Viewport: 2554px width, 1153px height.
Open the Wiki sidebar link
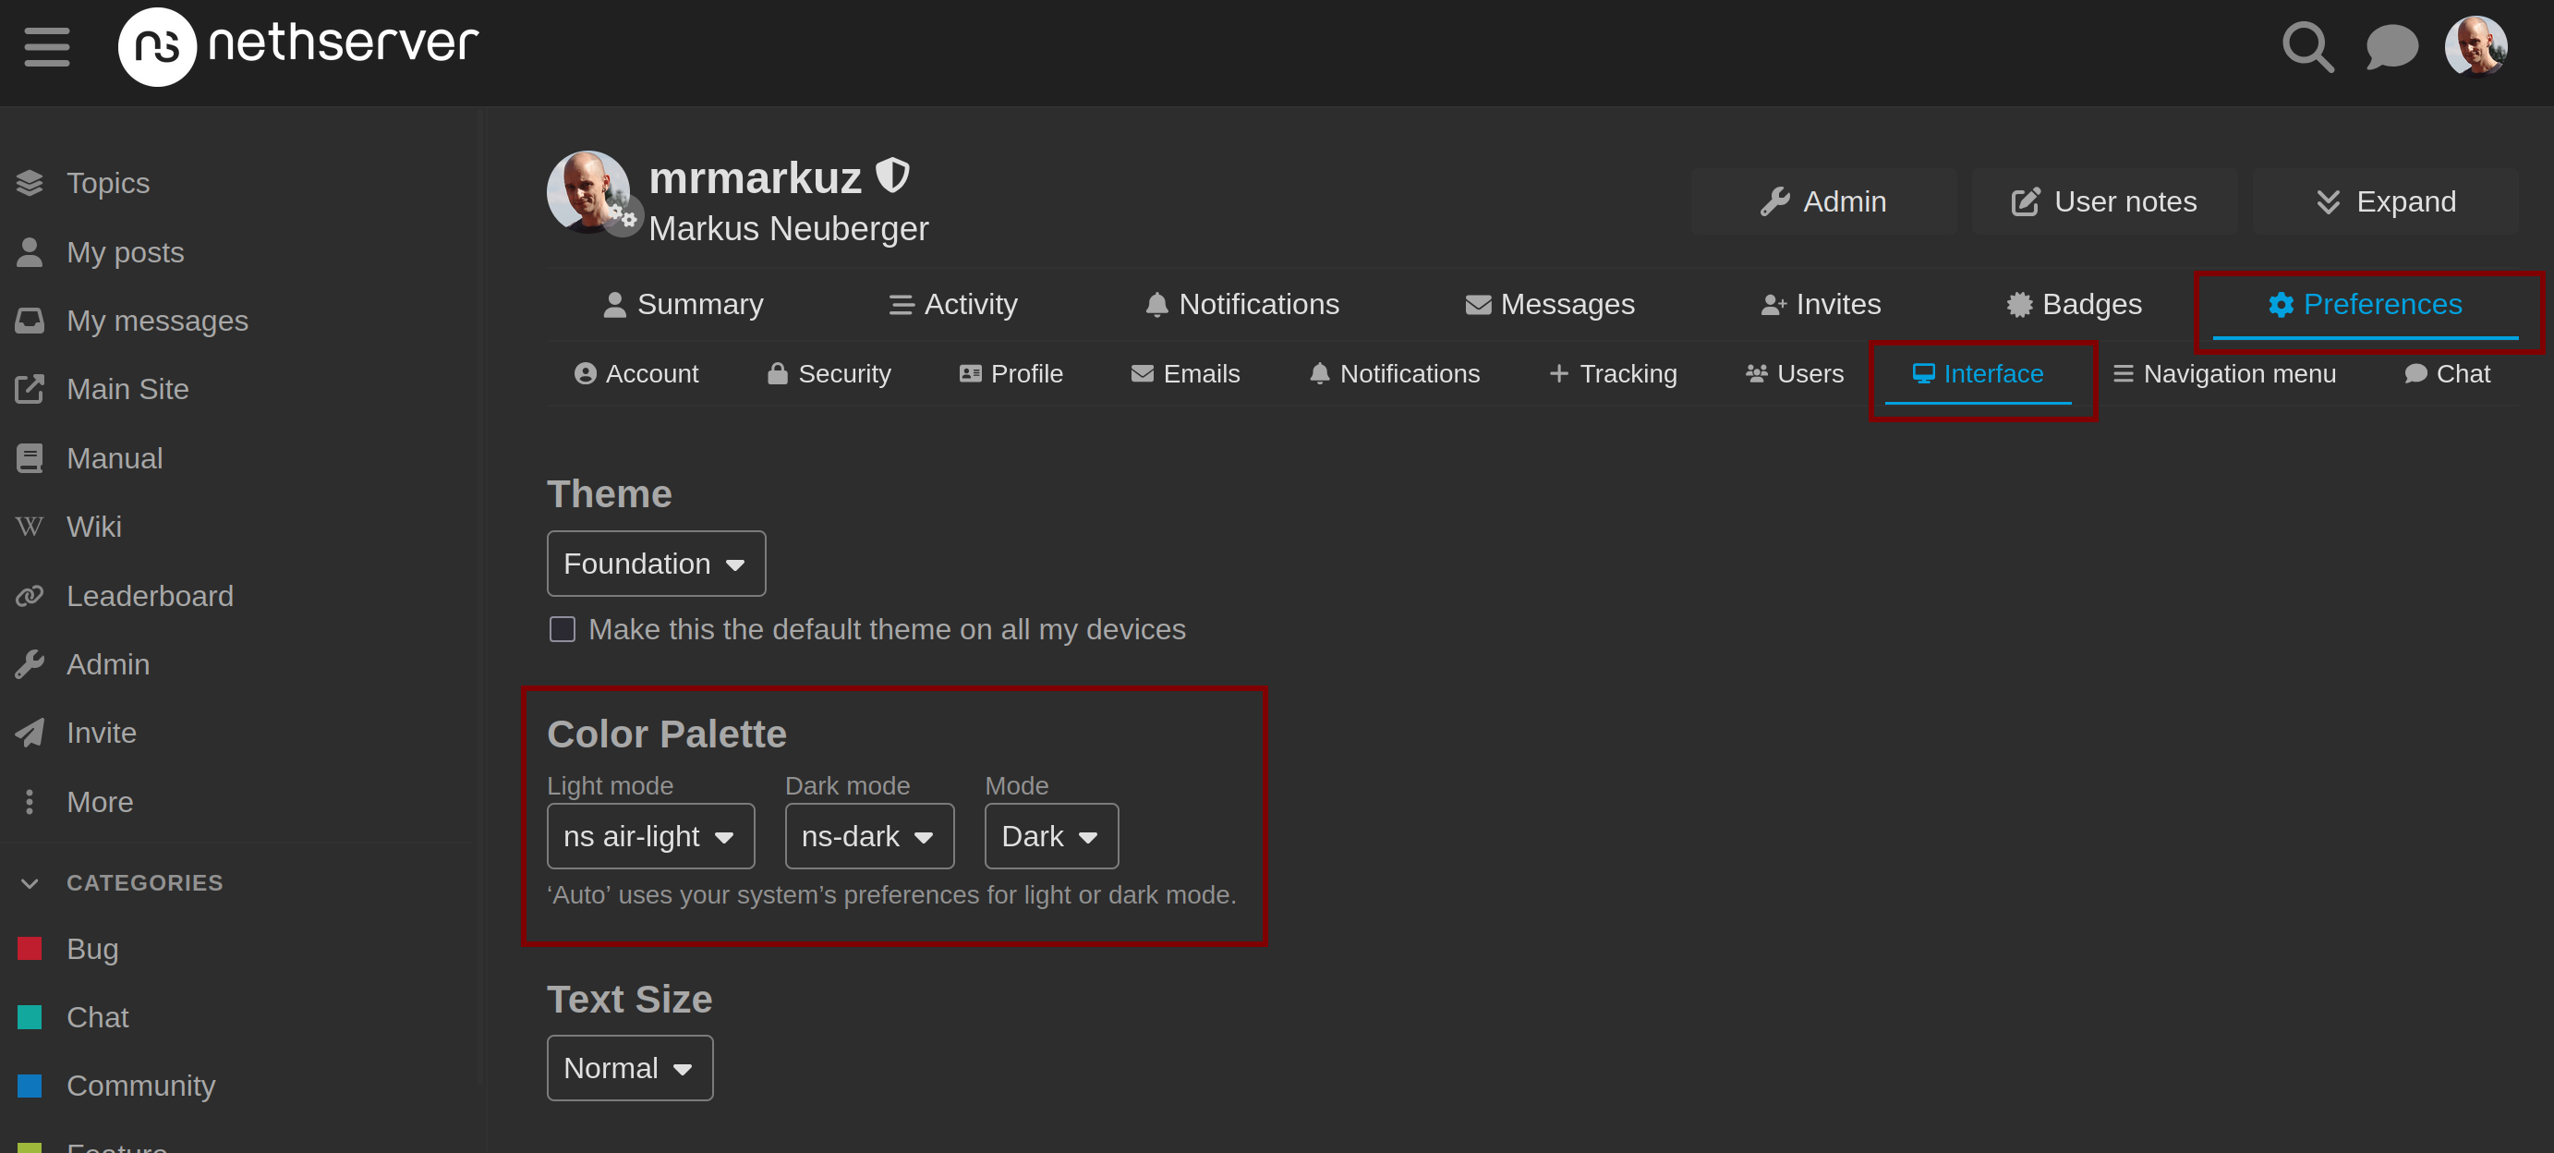point(93,527)
